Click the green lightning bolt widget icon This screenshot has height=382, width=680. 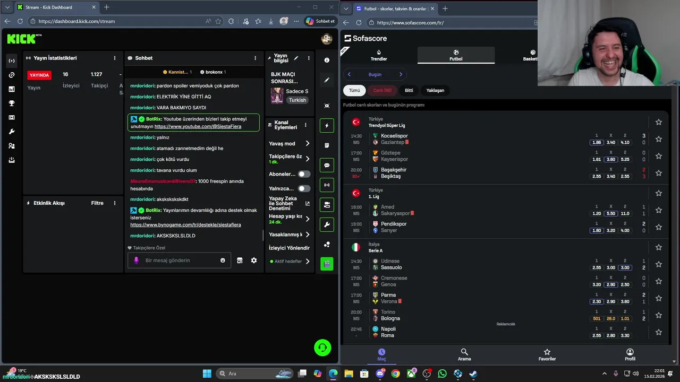click(327, 126)
